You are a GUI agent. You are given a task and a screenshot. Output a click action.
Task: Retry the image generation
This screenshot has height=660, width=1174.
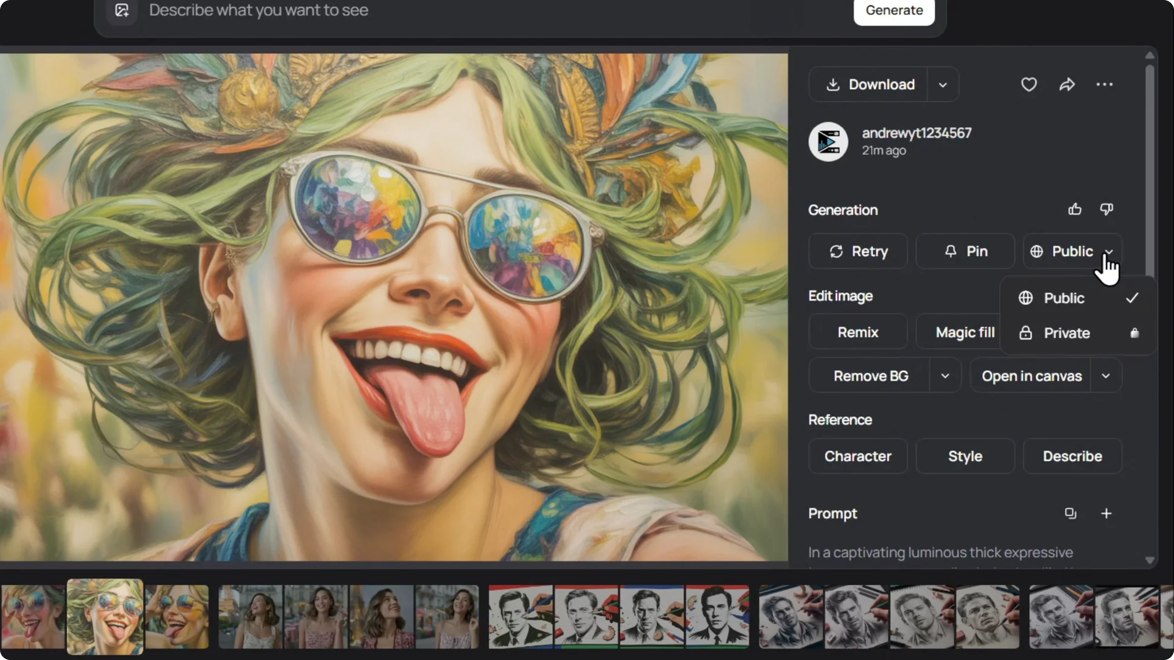tap(858, 251)
